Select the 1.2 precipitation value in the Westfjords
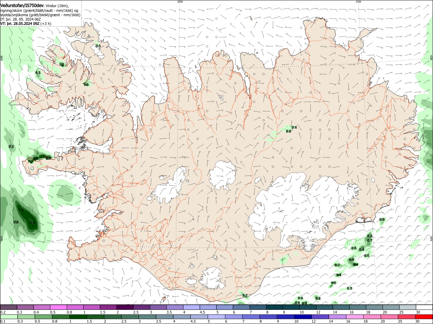The width and height of the screenshot is (433, 324). pos(62,64)
